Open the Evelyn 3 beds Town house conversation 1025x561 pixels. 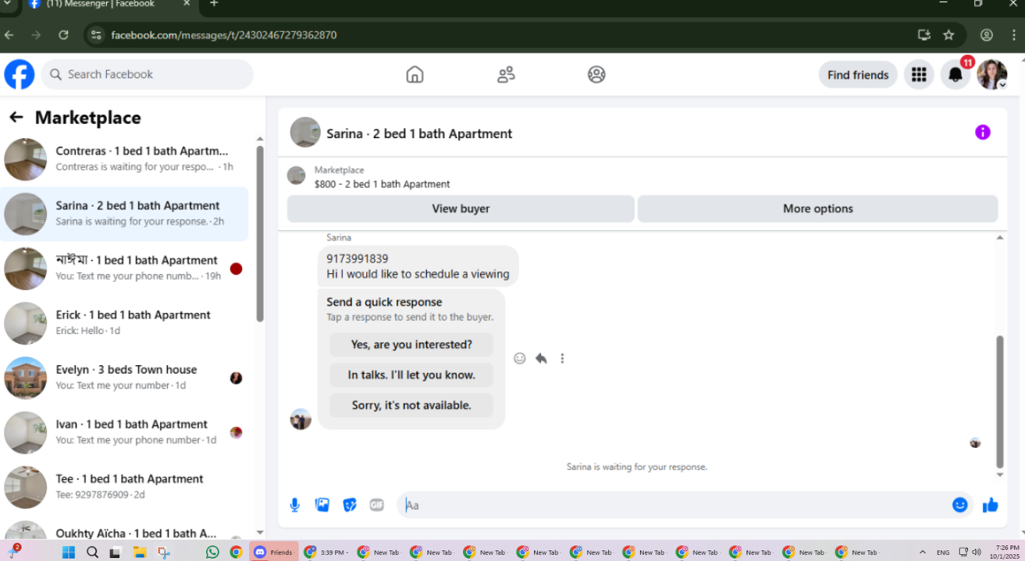coord(125,378)
